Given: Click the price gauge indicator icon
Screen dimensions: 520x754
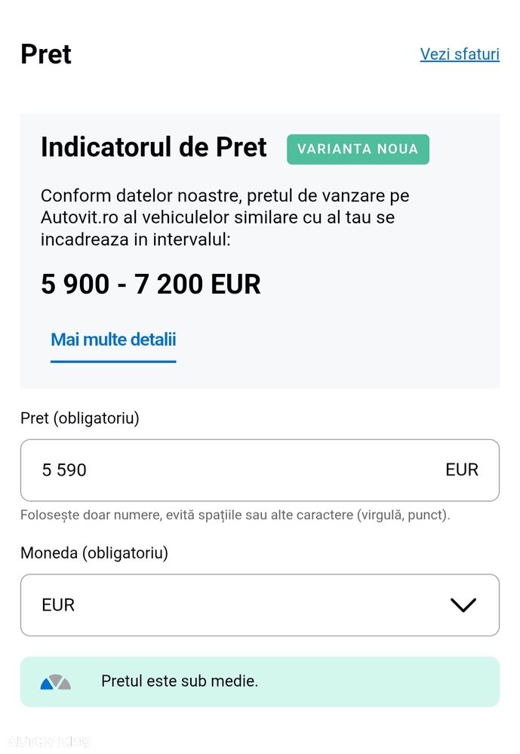Looking at the screenshot, I should click(56, 682).
